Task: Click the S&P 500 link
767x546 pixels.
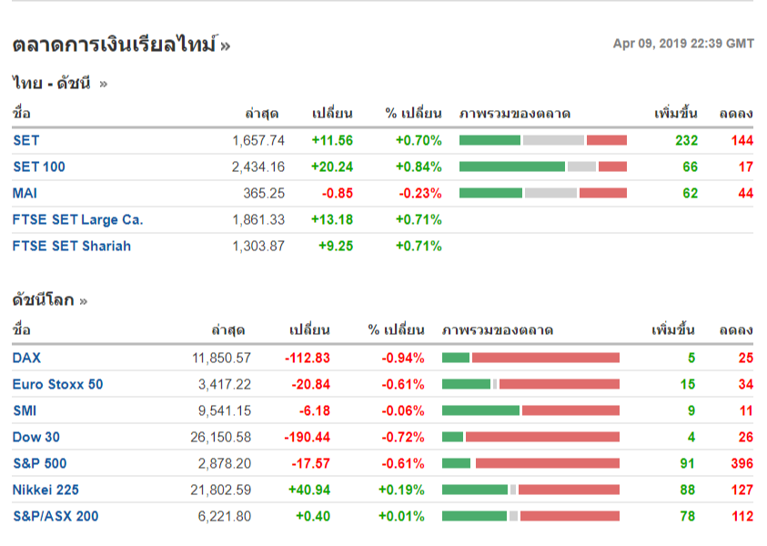Action: coord(39,463)
